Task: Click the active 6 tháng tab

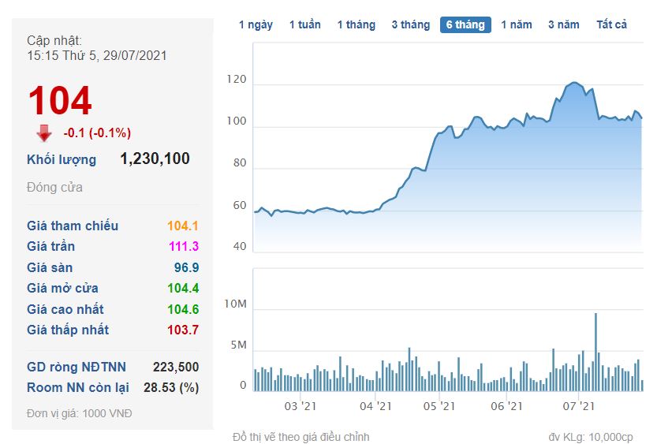Action: click(x=465, y=24)
